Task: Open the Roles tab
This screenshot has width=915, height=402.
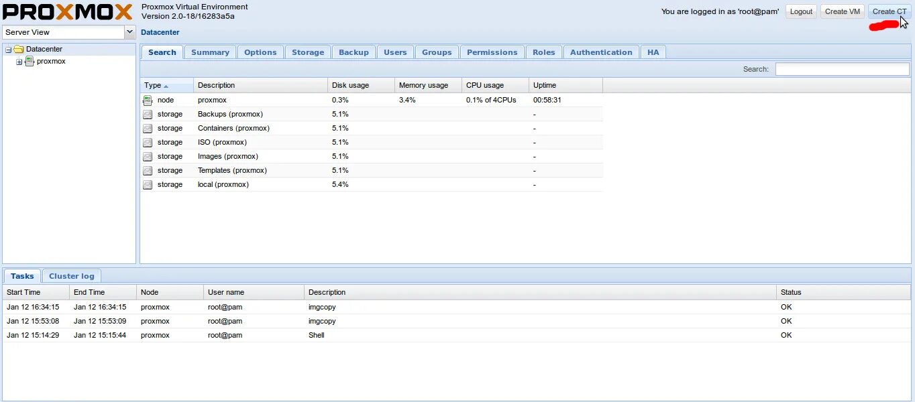Action: point(544,52)
